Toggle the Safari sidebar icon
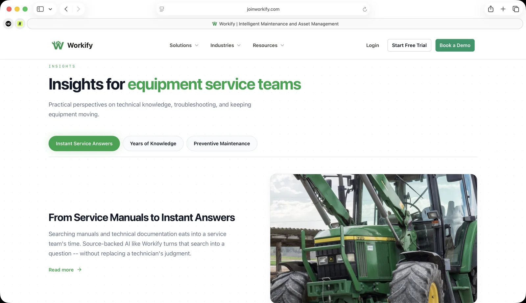 tap(40, 9)
